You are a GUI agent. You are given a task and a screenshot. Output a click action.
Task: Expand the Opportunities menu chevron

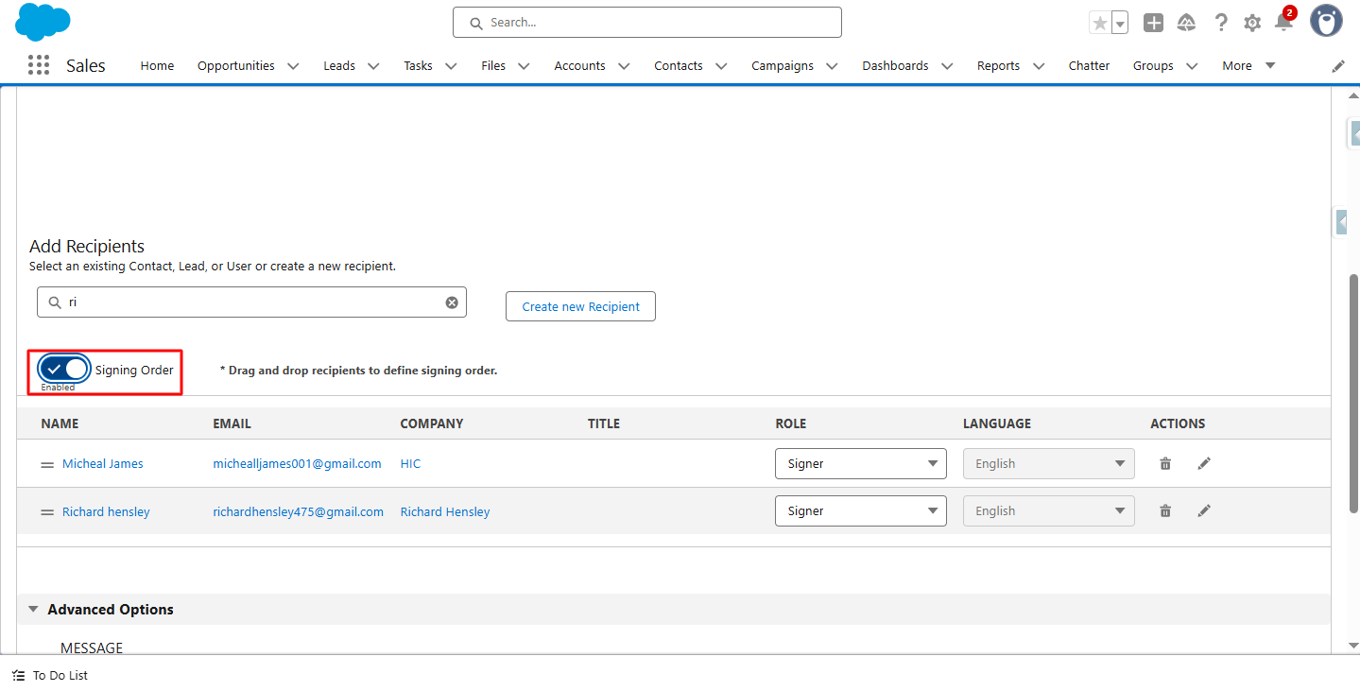point(293,66)
